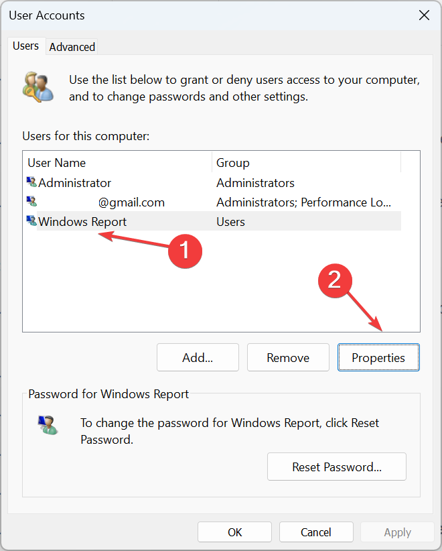Click the Add button to create a user
Viewport: 442px width, 551px height.
tap(198, 357)
